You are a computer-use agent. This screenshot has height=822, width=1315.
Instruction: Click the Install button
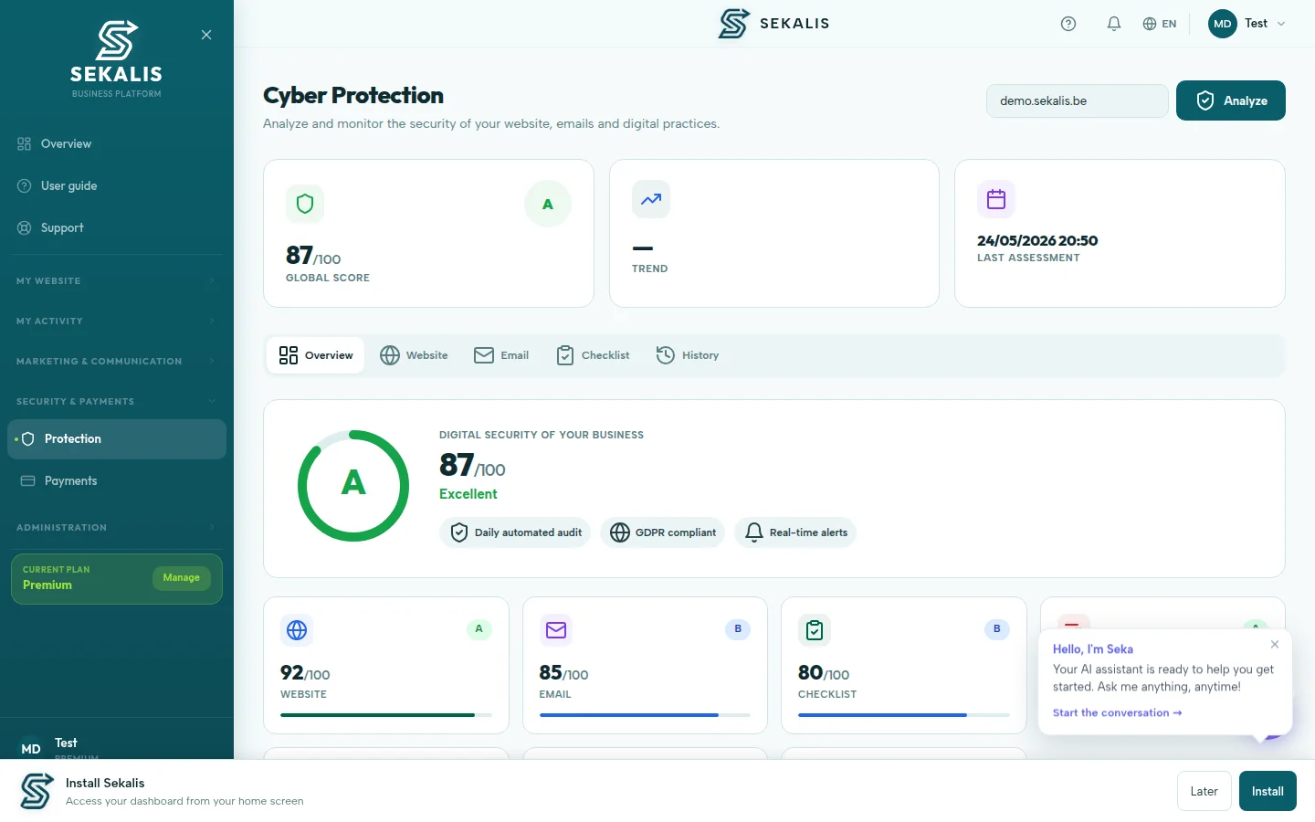coord(1268,791)
